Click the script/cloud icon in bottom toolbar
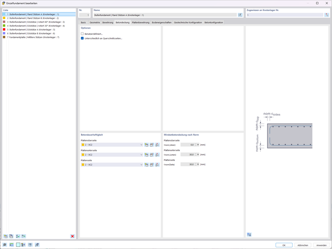Screen dimensions: 332x249 30,245
